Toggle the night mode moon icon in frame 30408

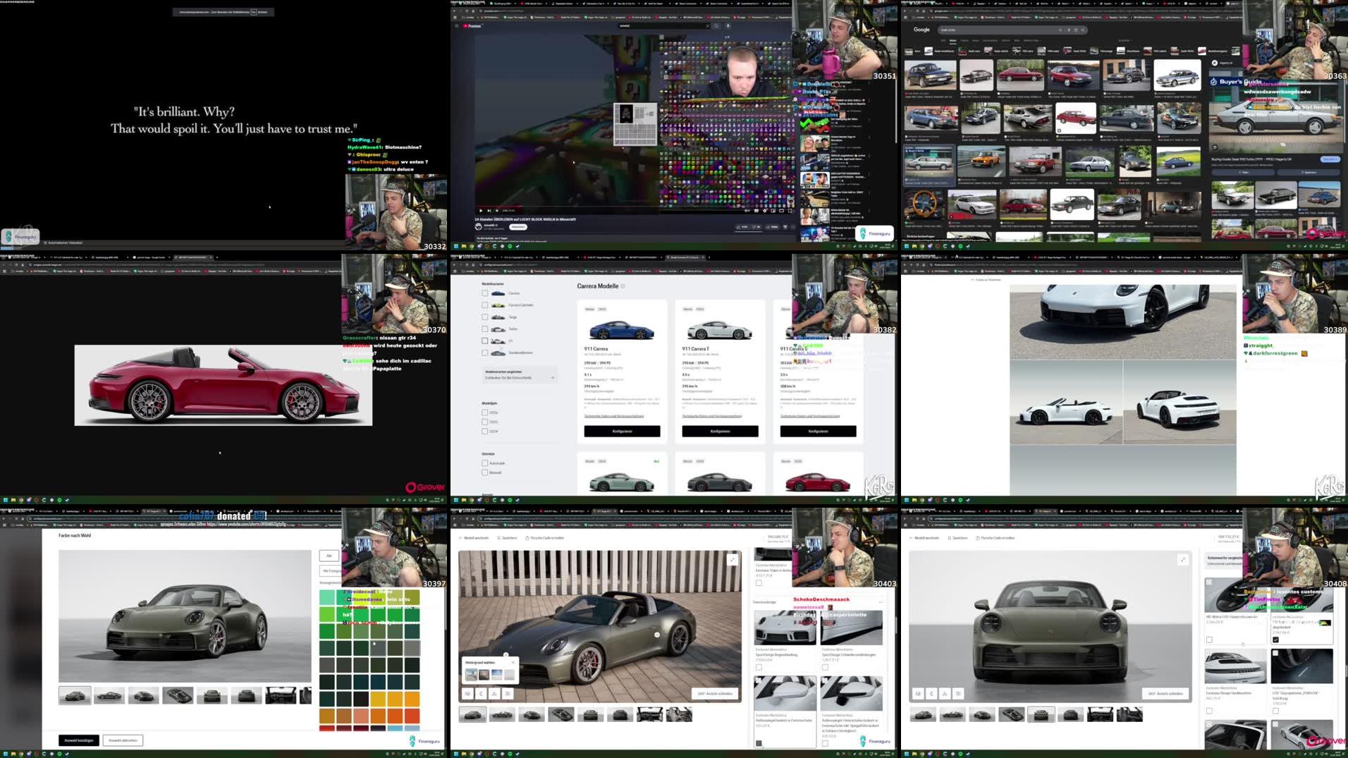932,694
